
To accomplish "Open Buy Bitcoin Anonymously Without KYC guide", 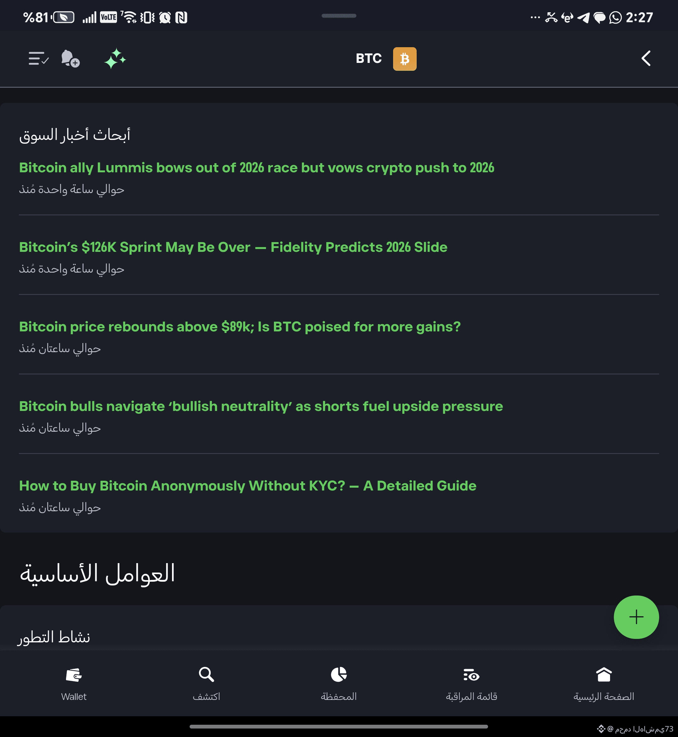I will [248, 486].
